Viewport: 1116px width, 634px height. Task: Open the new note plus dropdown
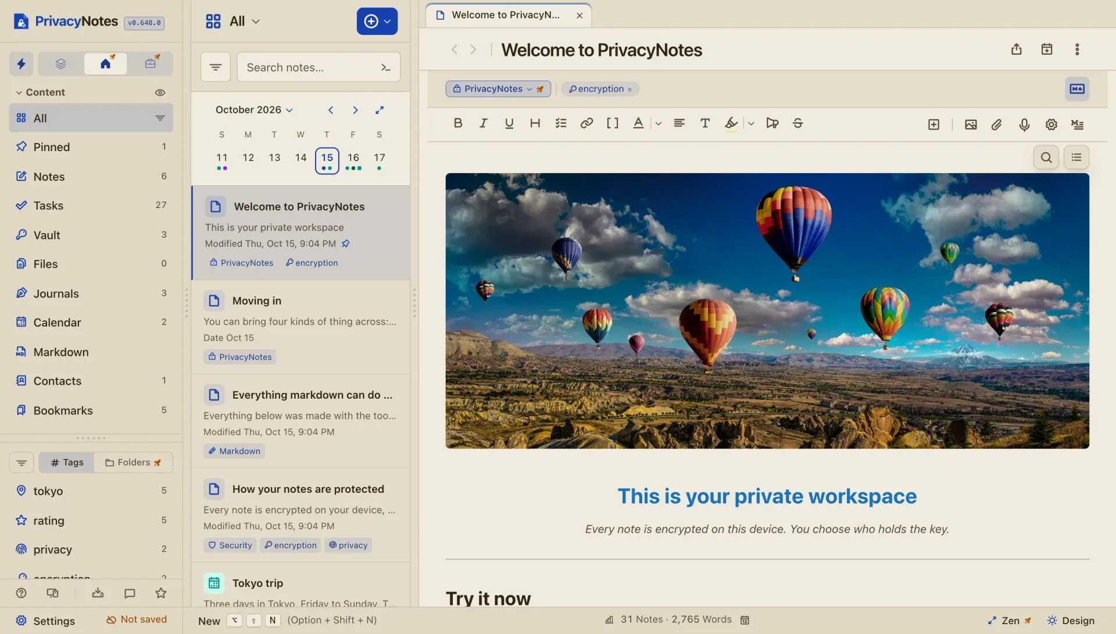coord(377,22)
